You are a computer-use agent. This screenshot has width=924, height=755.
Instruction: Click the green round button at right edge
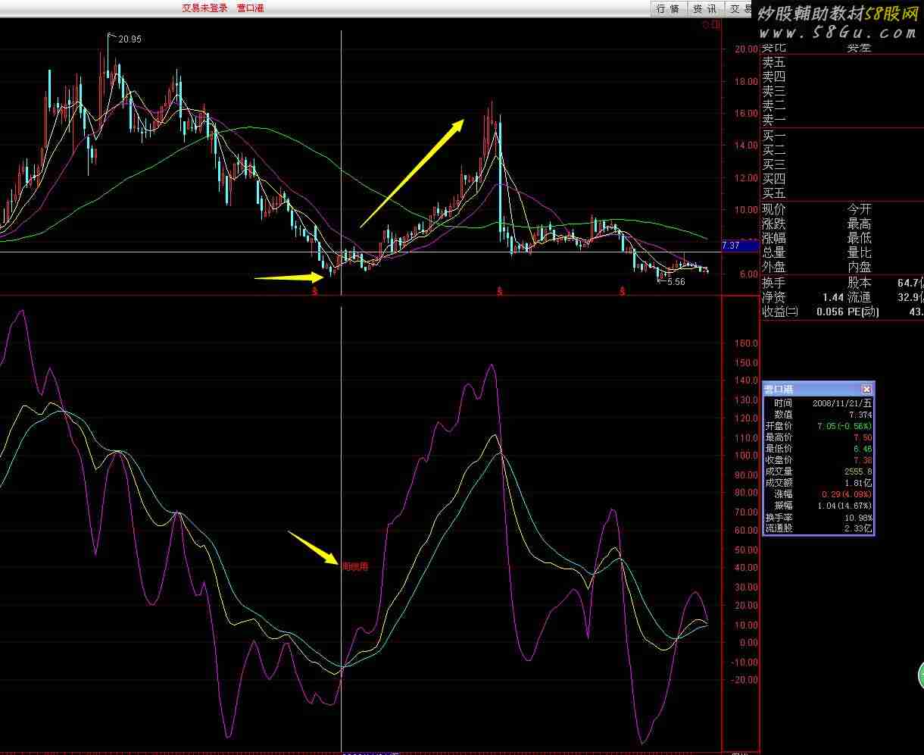(920, 675)
